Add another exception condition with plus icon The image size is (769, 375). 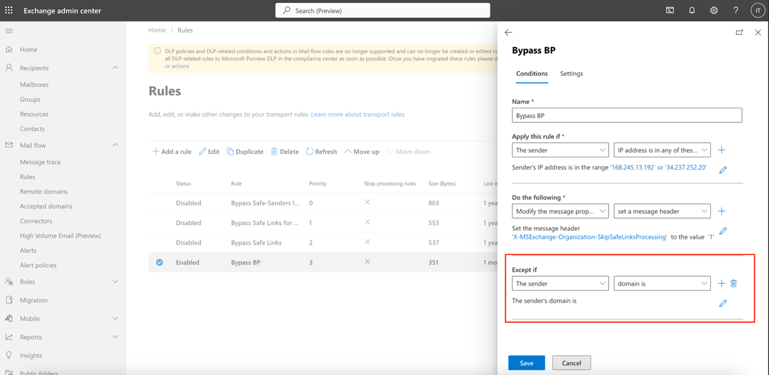721,283
